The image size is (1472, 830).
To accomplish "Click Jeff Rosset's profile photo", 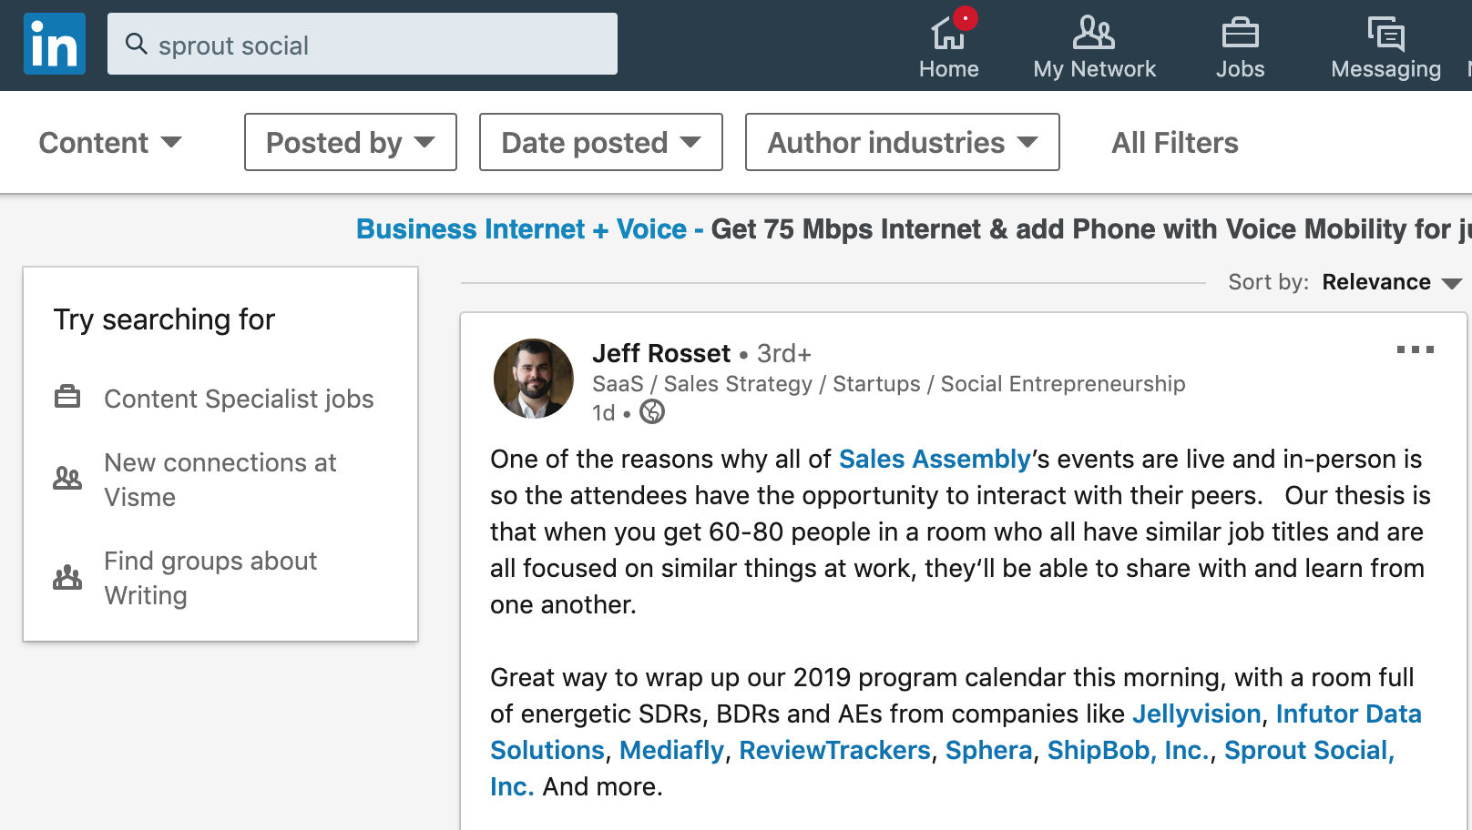I will click(x=534, y=379).
